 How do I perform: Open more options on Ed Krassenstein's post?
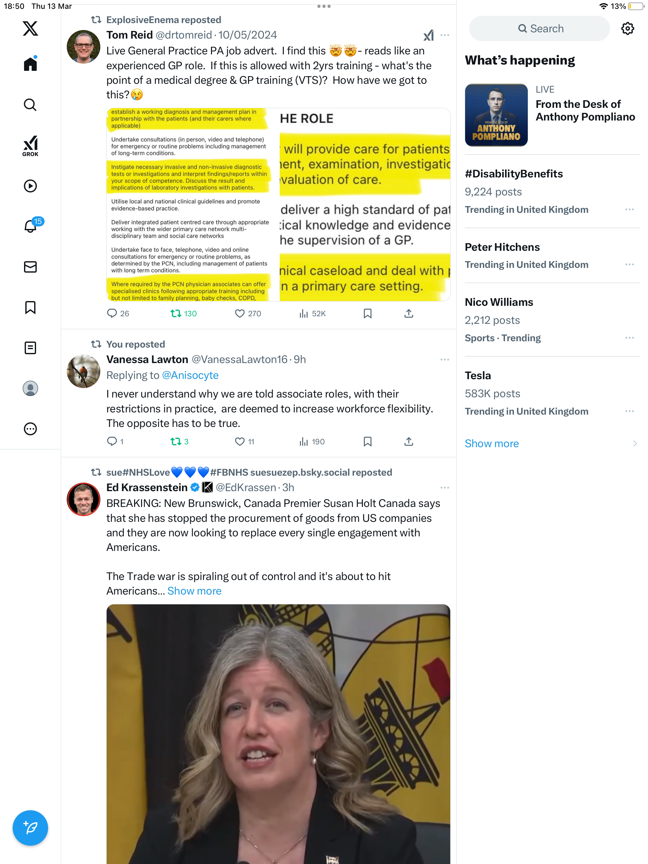click(444, 487)
